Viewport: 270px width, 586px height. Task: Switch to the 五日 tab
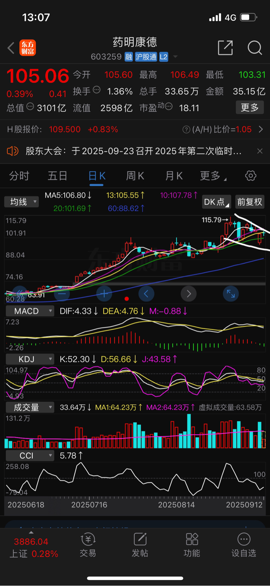(57, 175)
